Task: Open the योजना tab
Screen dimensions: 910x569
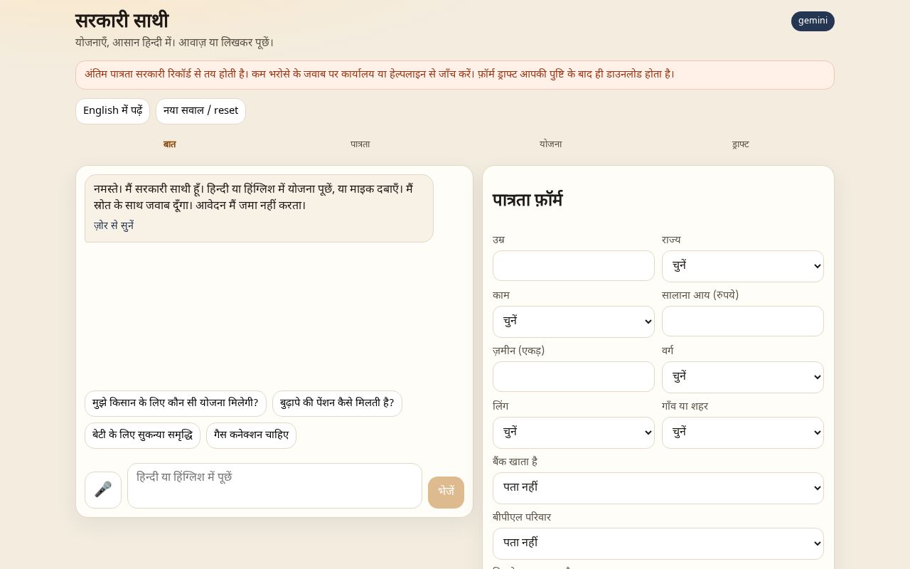Action: click(550, 144)
